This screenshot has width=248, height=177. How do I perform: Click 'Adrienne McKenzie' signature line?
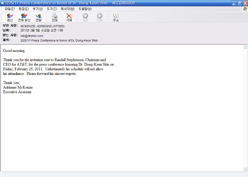point(18,87)
